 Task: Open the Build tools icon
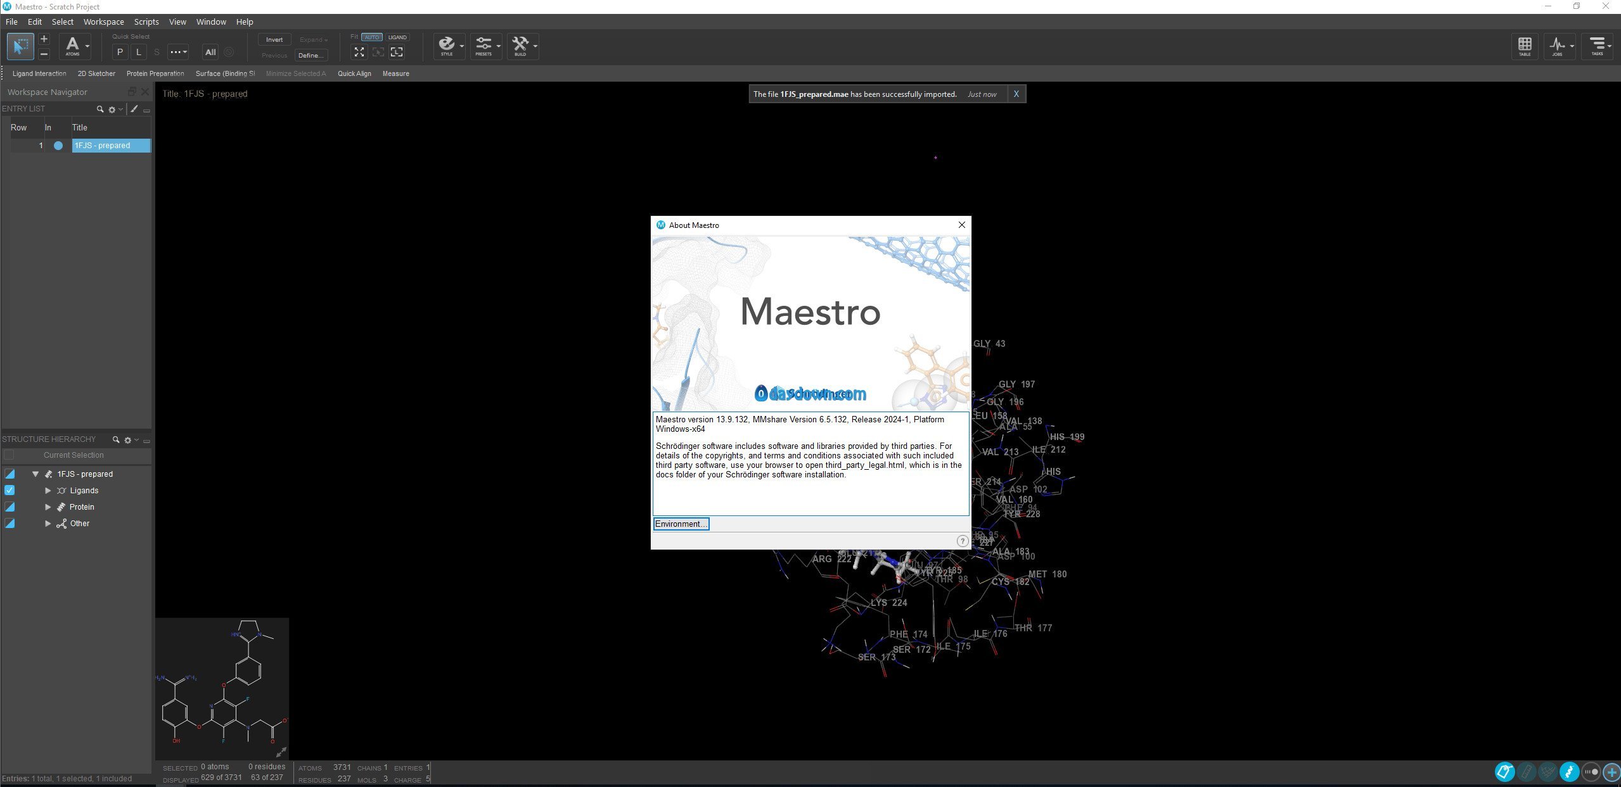520,46
